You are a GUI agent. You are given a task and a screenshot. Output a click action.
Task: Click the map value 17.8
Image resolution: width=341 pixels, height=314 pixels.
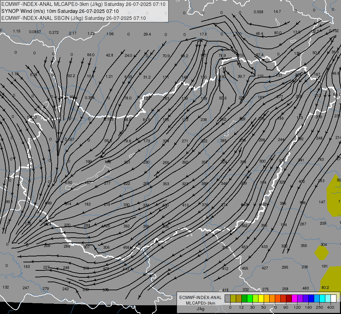coord(203,34)
